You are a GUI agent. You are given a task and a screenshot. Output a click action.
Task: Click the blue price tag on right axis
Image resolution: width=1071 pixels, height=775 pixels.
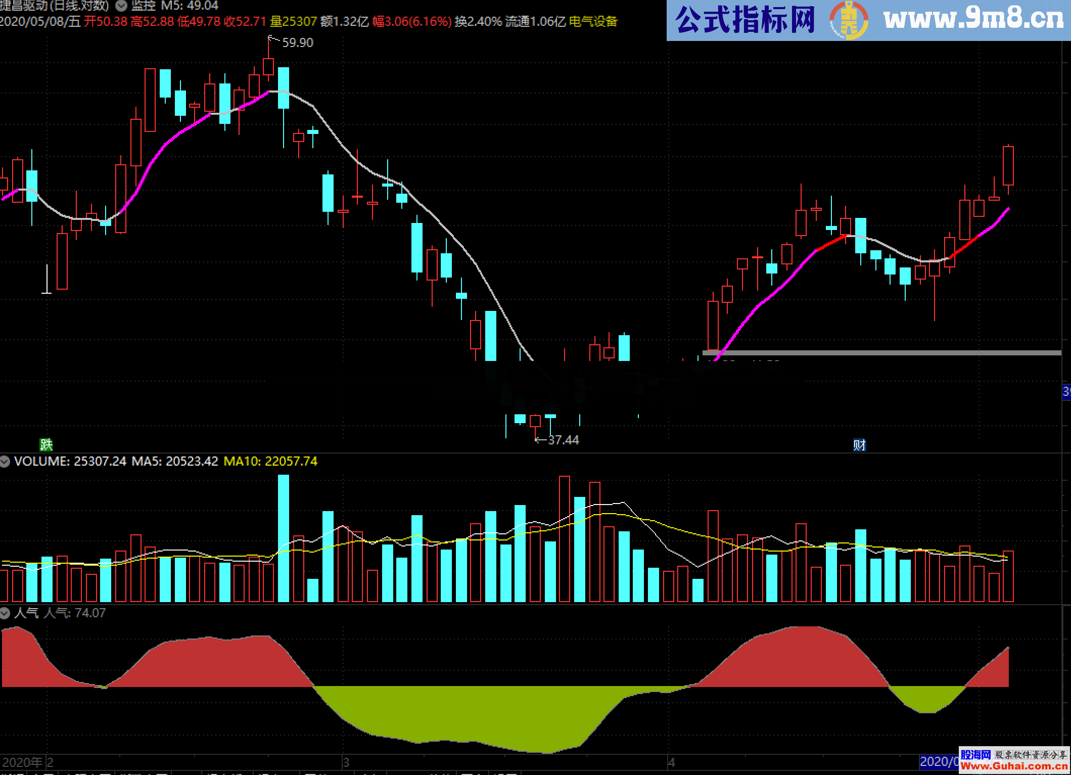(1066, 392)
